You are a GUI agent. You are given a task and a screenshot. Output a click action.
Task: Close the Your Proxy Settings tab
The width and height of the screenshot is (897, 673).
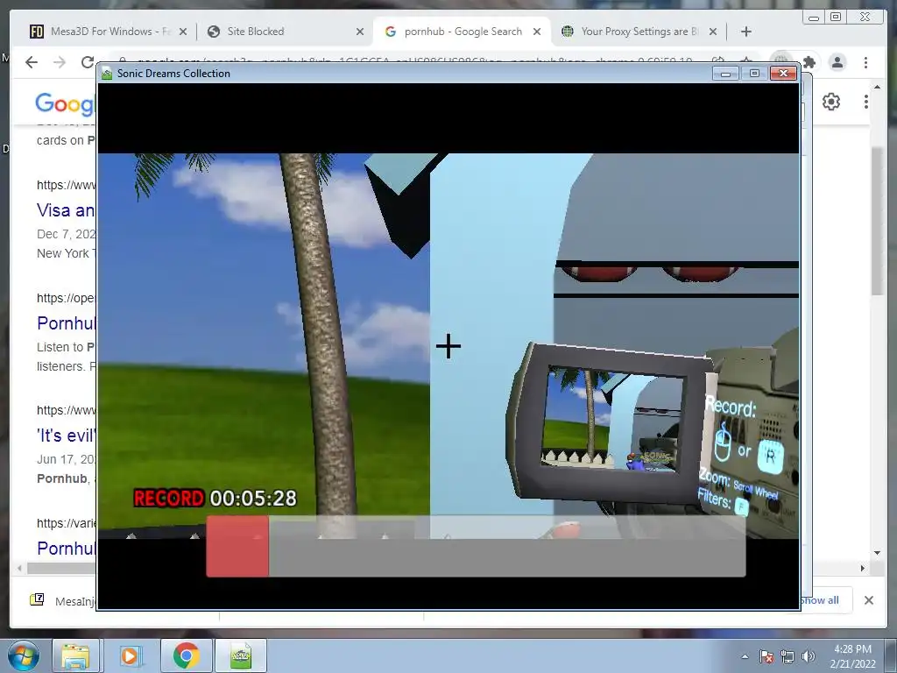point(713,32)
